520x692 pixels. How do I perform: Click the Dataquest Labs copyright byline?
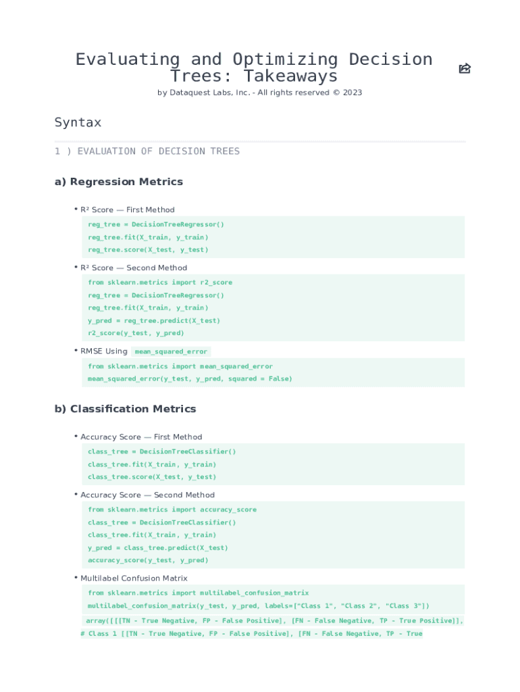259,93
